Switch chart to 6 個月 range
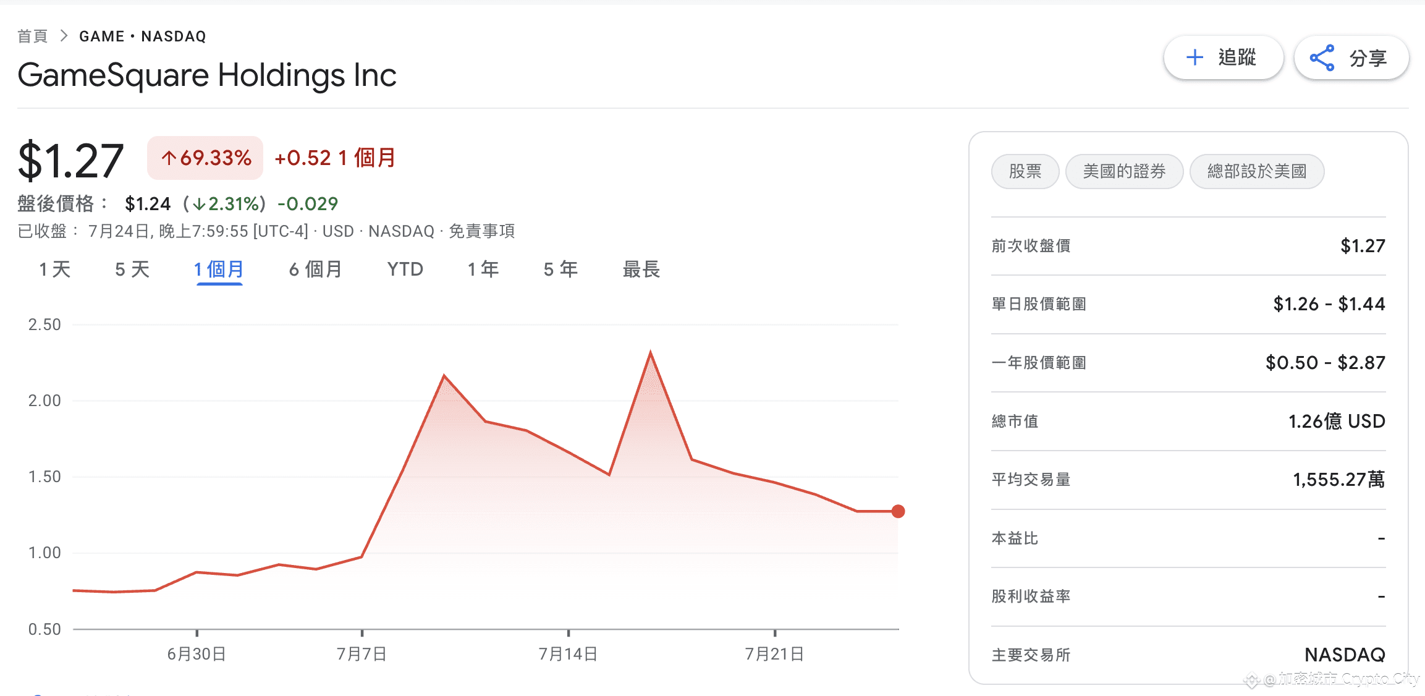The width and height of the screenshot is (1425, 696). coord(315,269)
